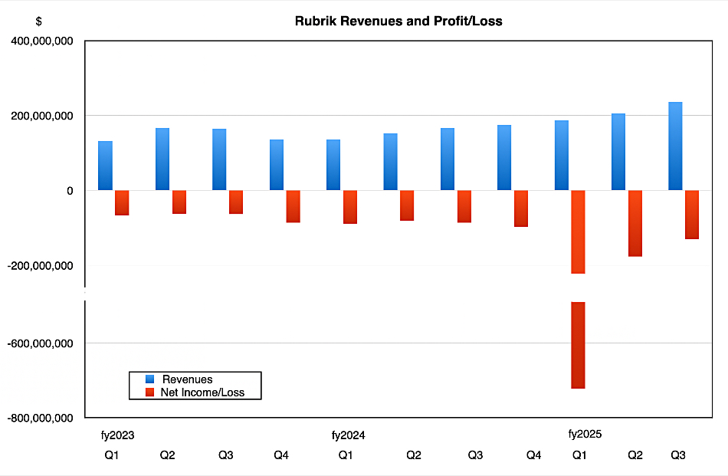Select the 400,000,000 axis label

pyautogui.click(x=42, y=41)
